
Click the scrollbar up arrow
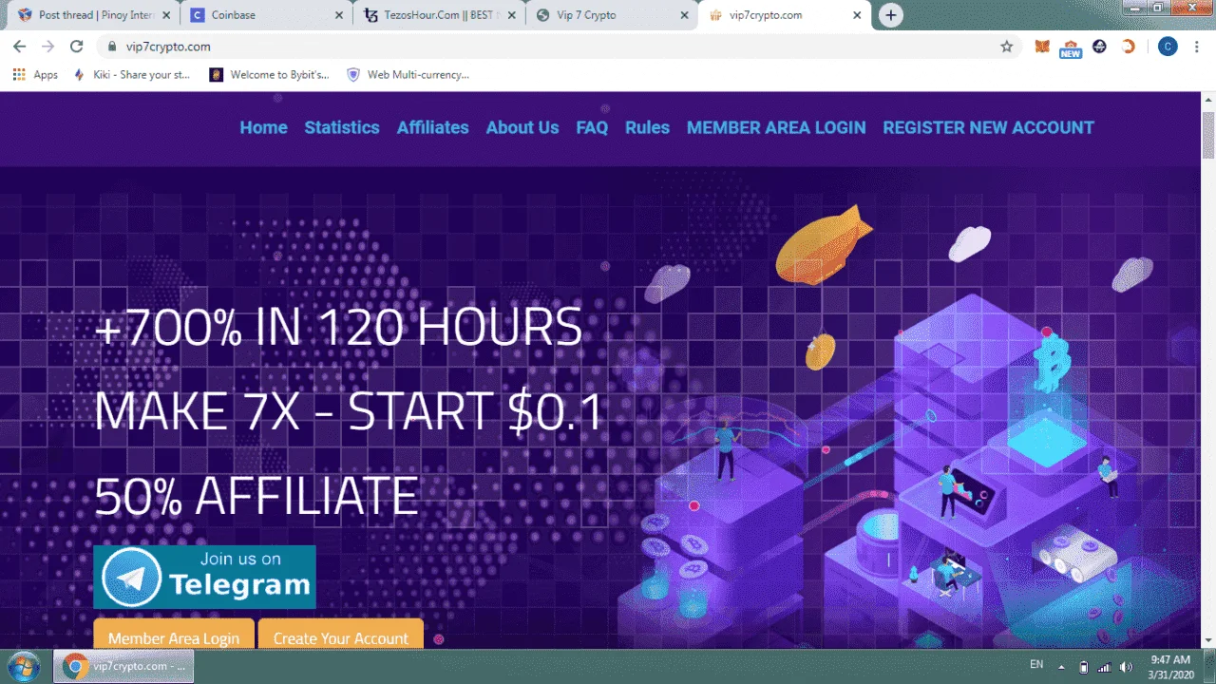(1208, 99)
